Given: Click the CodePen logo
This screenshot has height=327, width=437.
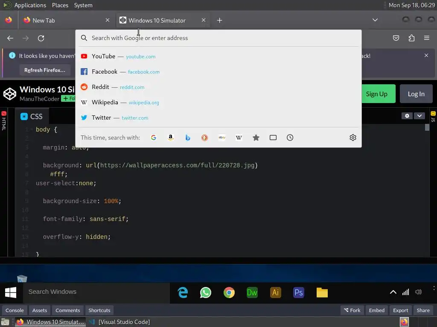Looking at the screenshot, I should tap(10, 94).
